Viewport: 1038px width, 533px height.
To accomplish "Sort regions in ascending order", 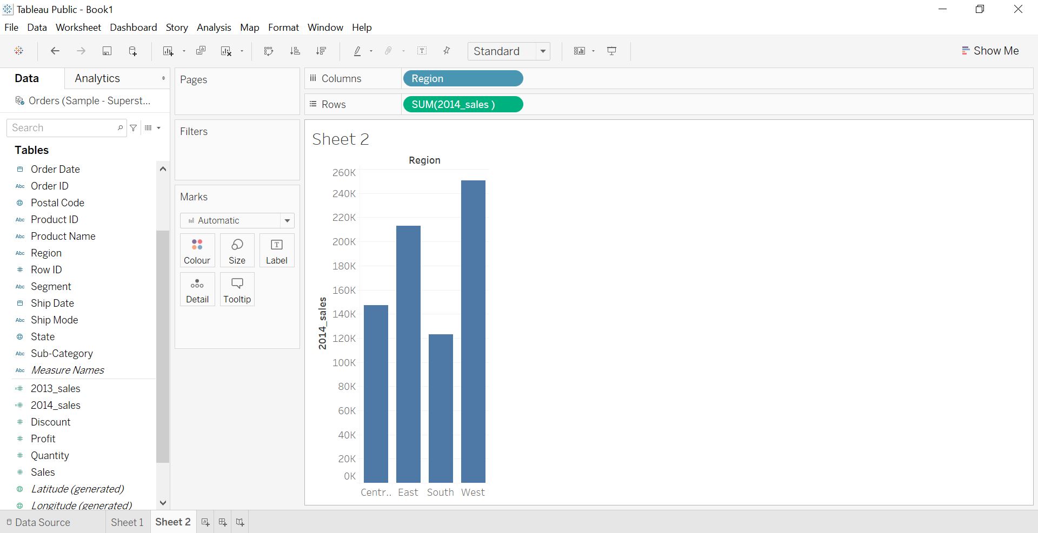I will pos(295,51).
